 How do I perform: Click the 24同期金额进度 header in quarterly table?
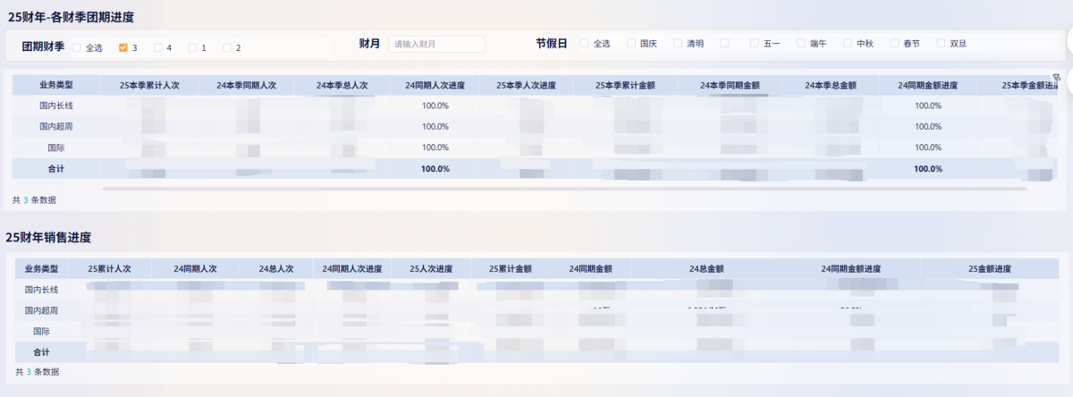tap(927, 86)
